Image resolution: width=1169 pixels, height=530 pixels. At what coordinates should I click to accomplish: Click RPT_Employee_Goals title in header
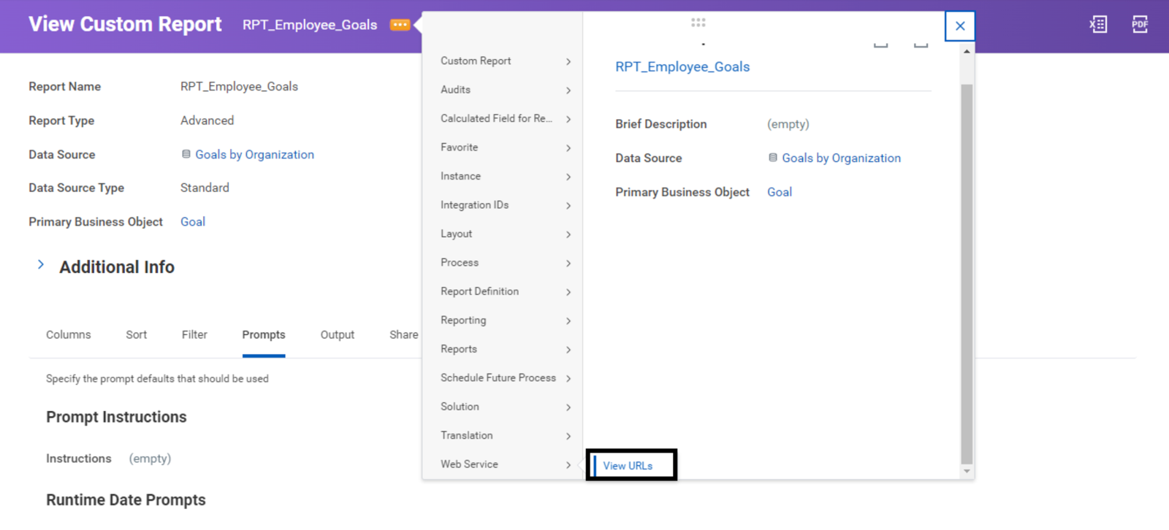tap(310, 25)
